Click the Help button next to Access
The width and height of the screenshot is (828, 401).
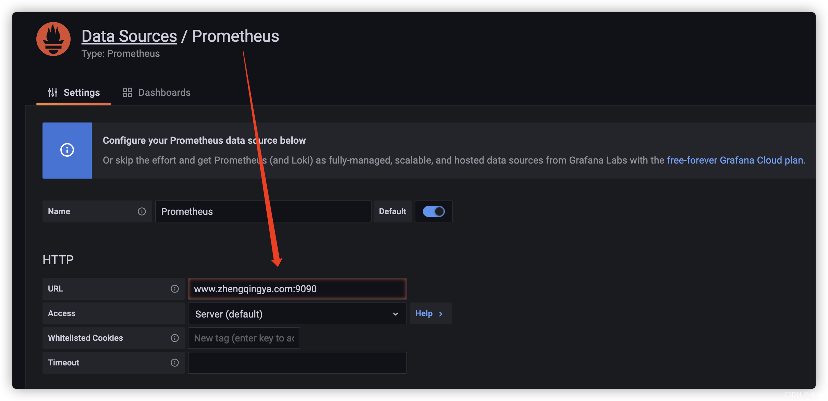pyautogui.click(x=430, y=313)
